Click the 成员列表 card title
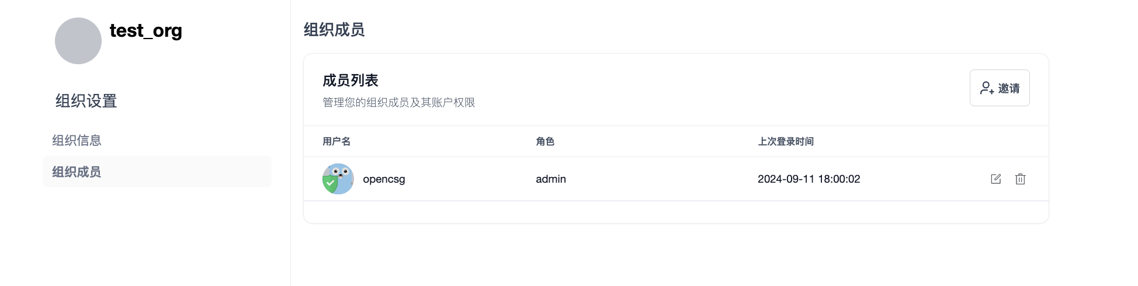The width and height of the screenshot is (1138, 286). (351, 81)
